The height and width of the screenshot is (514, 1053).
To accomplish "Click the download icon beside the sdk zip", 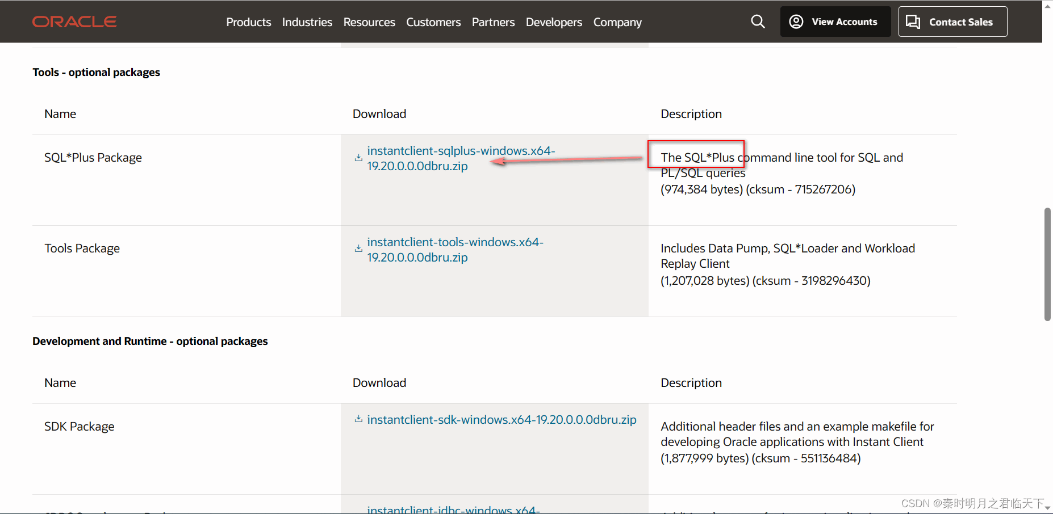I will [x=358, y=419].
